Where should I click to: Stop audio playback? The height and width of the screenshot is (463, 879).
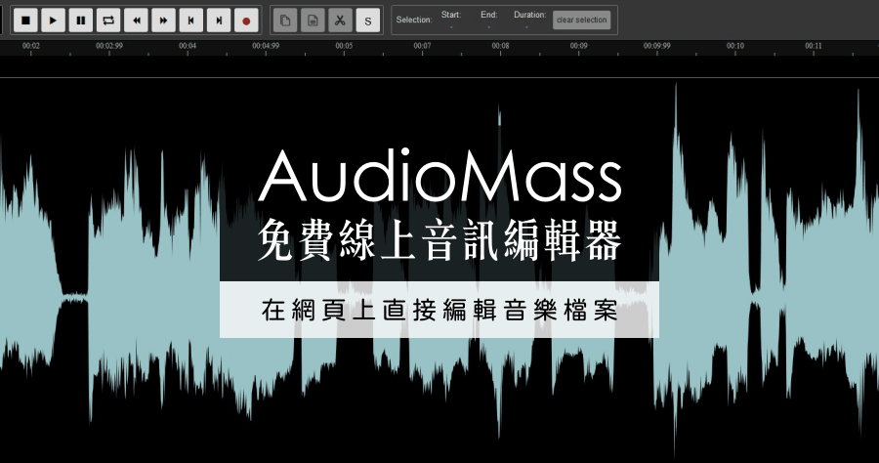tap(25, 21)
